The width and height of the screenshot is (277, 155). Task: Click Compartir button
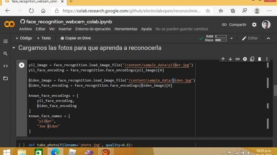point(234,25)
